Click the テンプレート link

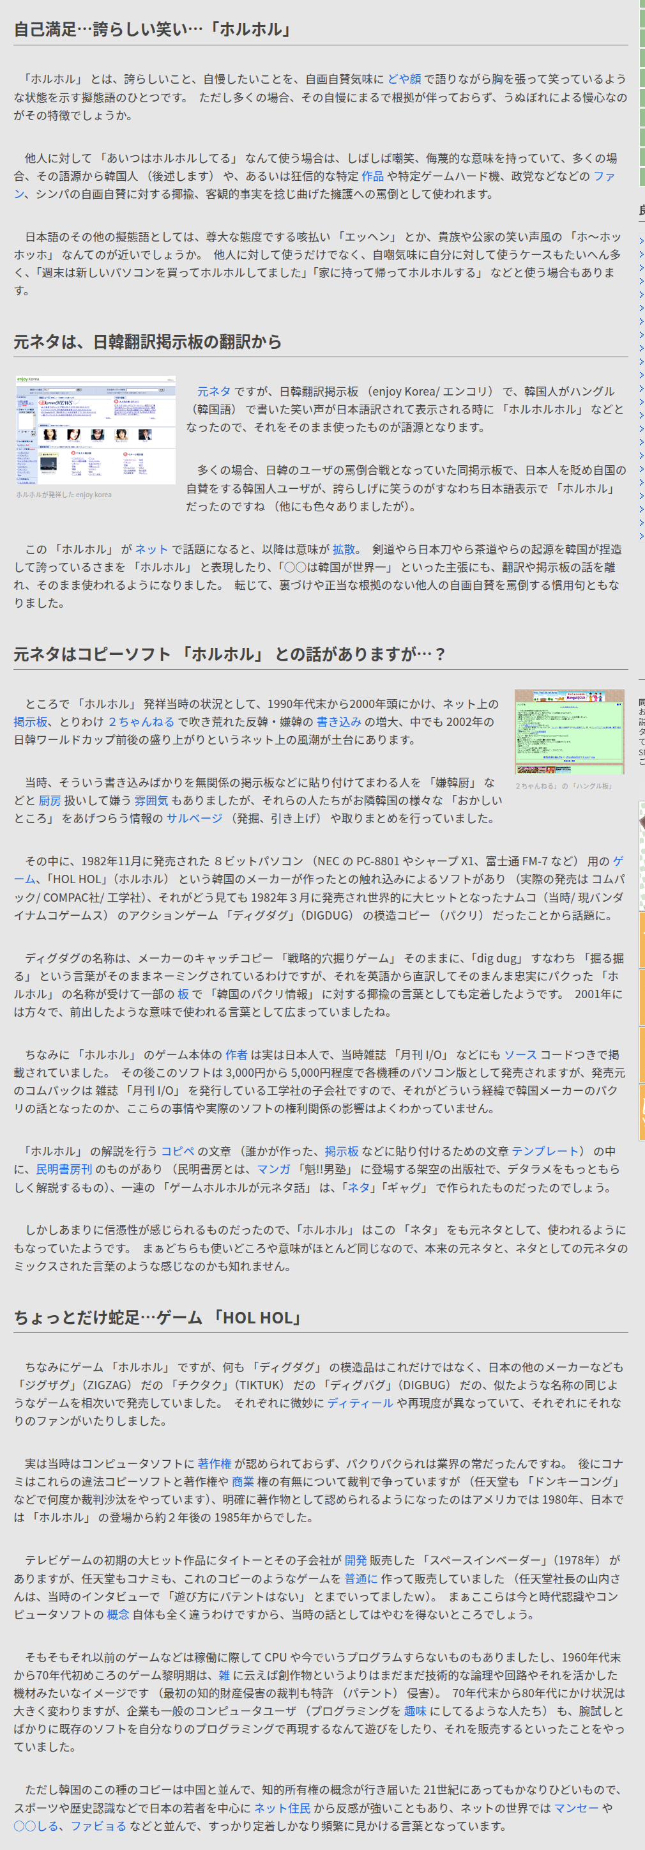(545, 1152)
